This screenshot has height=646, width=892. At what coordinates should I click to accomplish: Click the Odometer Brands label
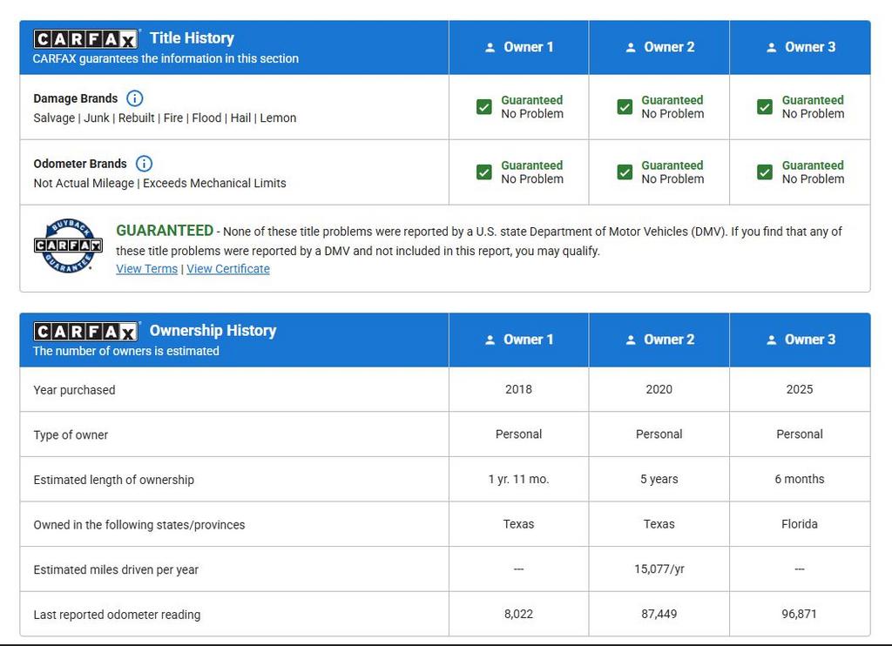pos(80,164)
